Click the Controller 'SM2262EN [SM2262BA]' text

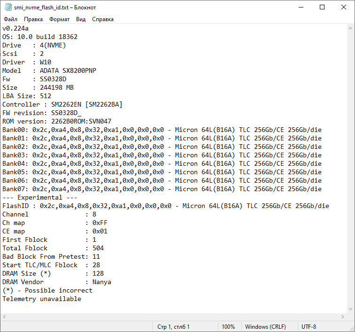pyautogui.click(x=87, y=104)
